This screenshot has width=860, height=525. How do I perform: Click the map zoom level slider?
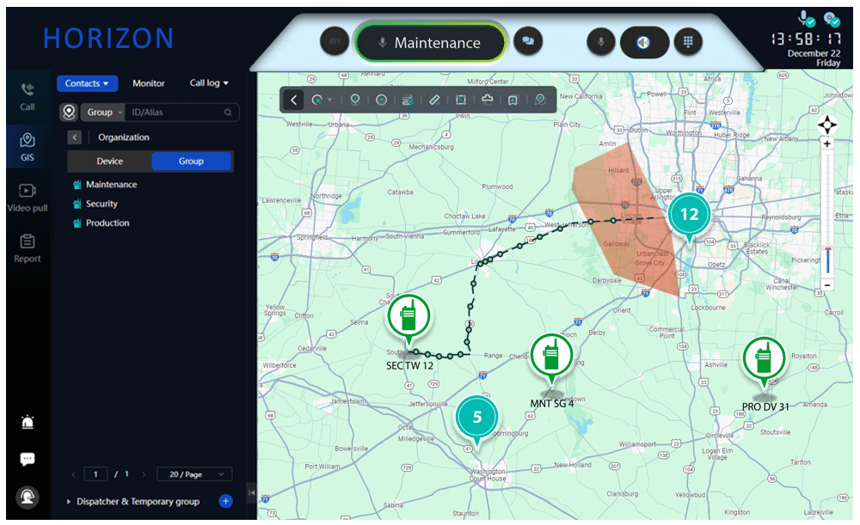click(827, 215)
